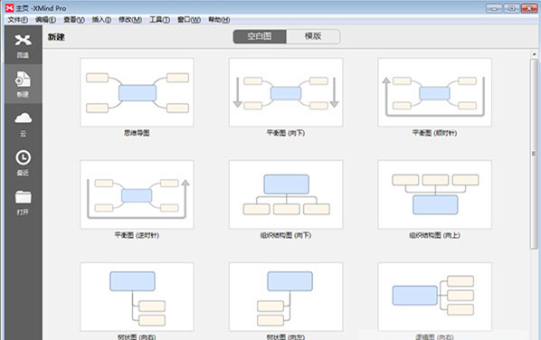Open the 编辑(E) menu

(x=45, y=20)
